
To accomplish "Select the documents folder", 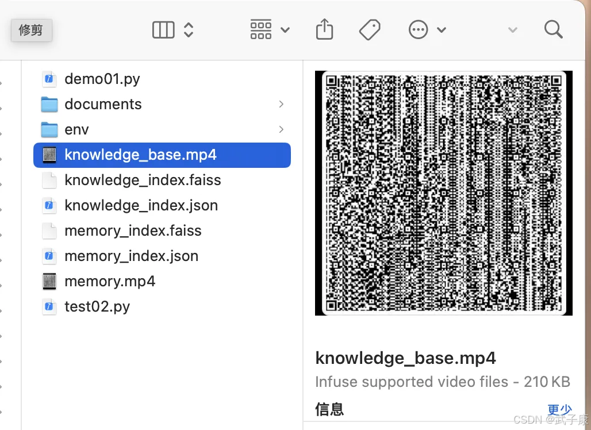I will tap(162, 105).
